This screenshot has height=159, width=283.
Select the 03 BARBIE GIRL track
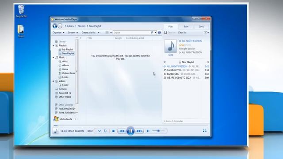pyautogui.click(x=186, y=74)
